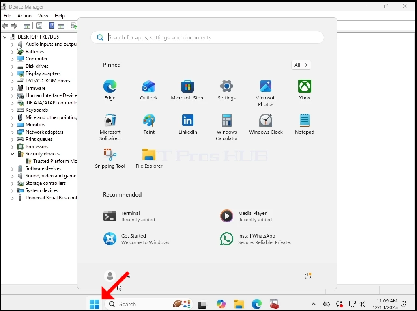Open File Explorer in pinned apps

(149, 158)
